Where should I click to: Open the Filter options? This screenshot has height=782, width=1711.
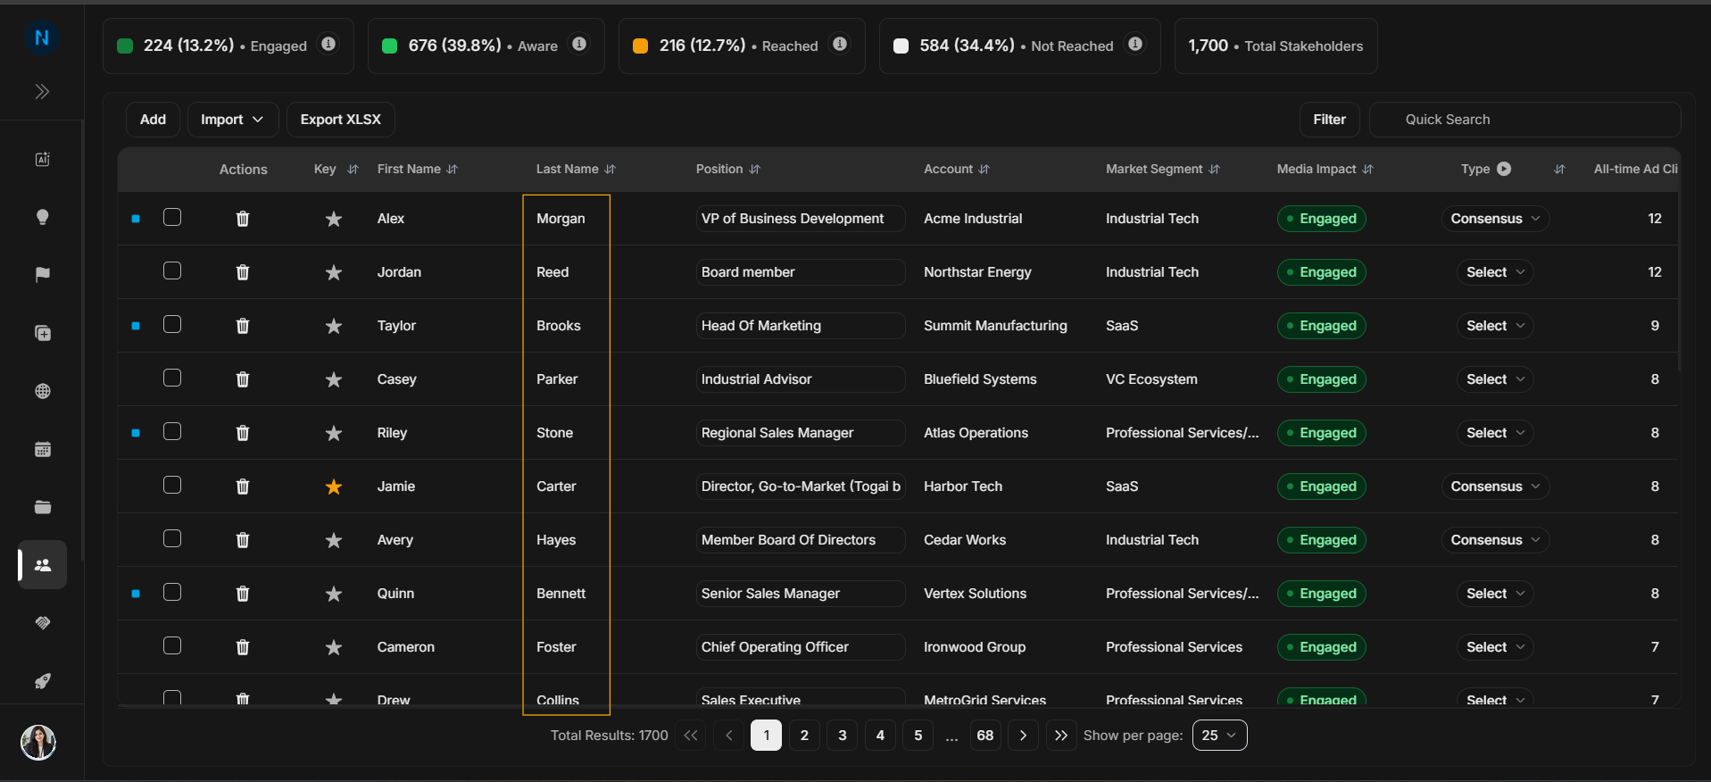(1329, 120)
